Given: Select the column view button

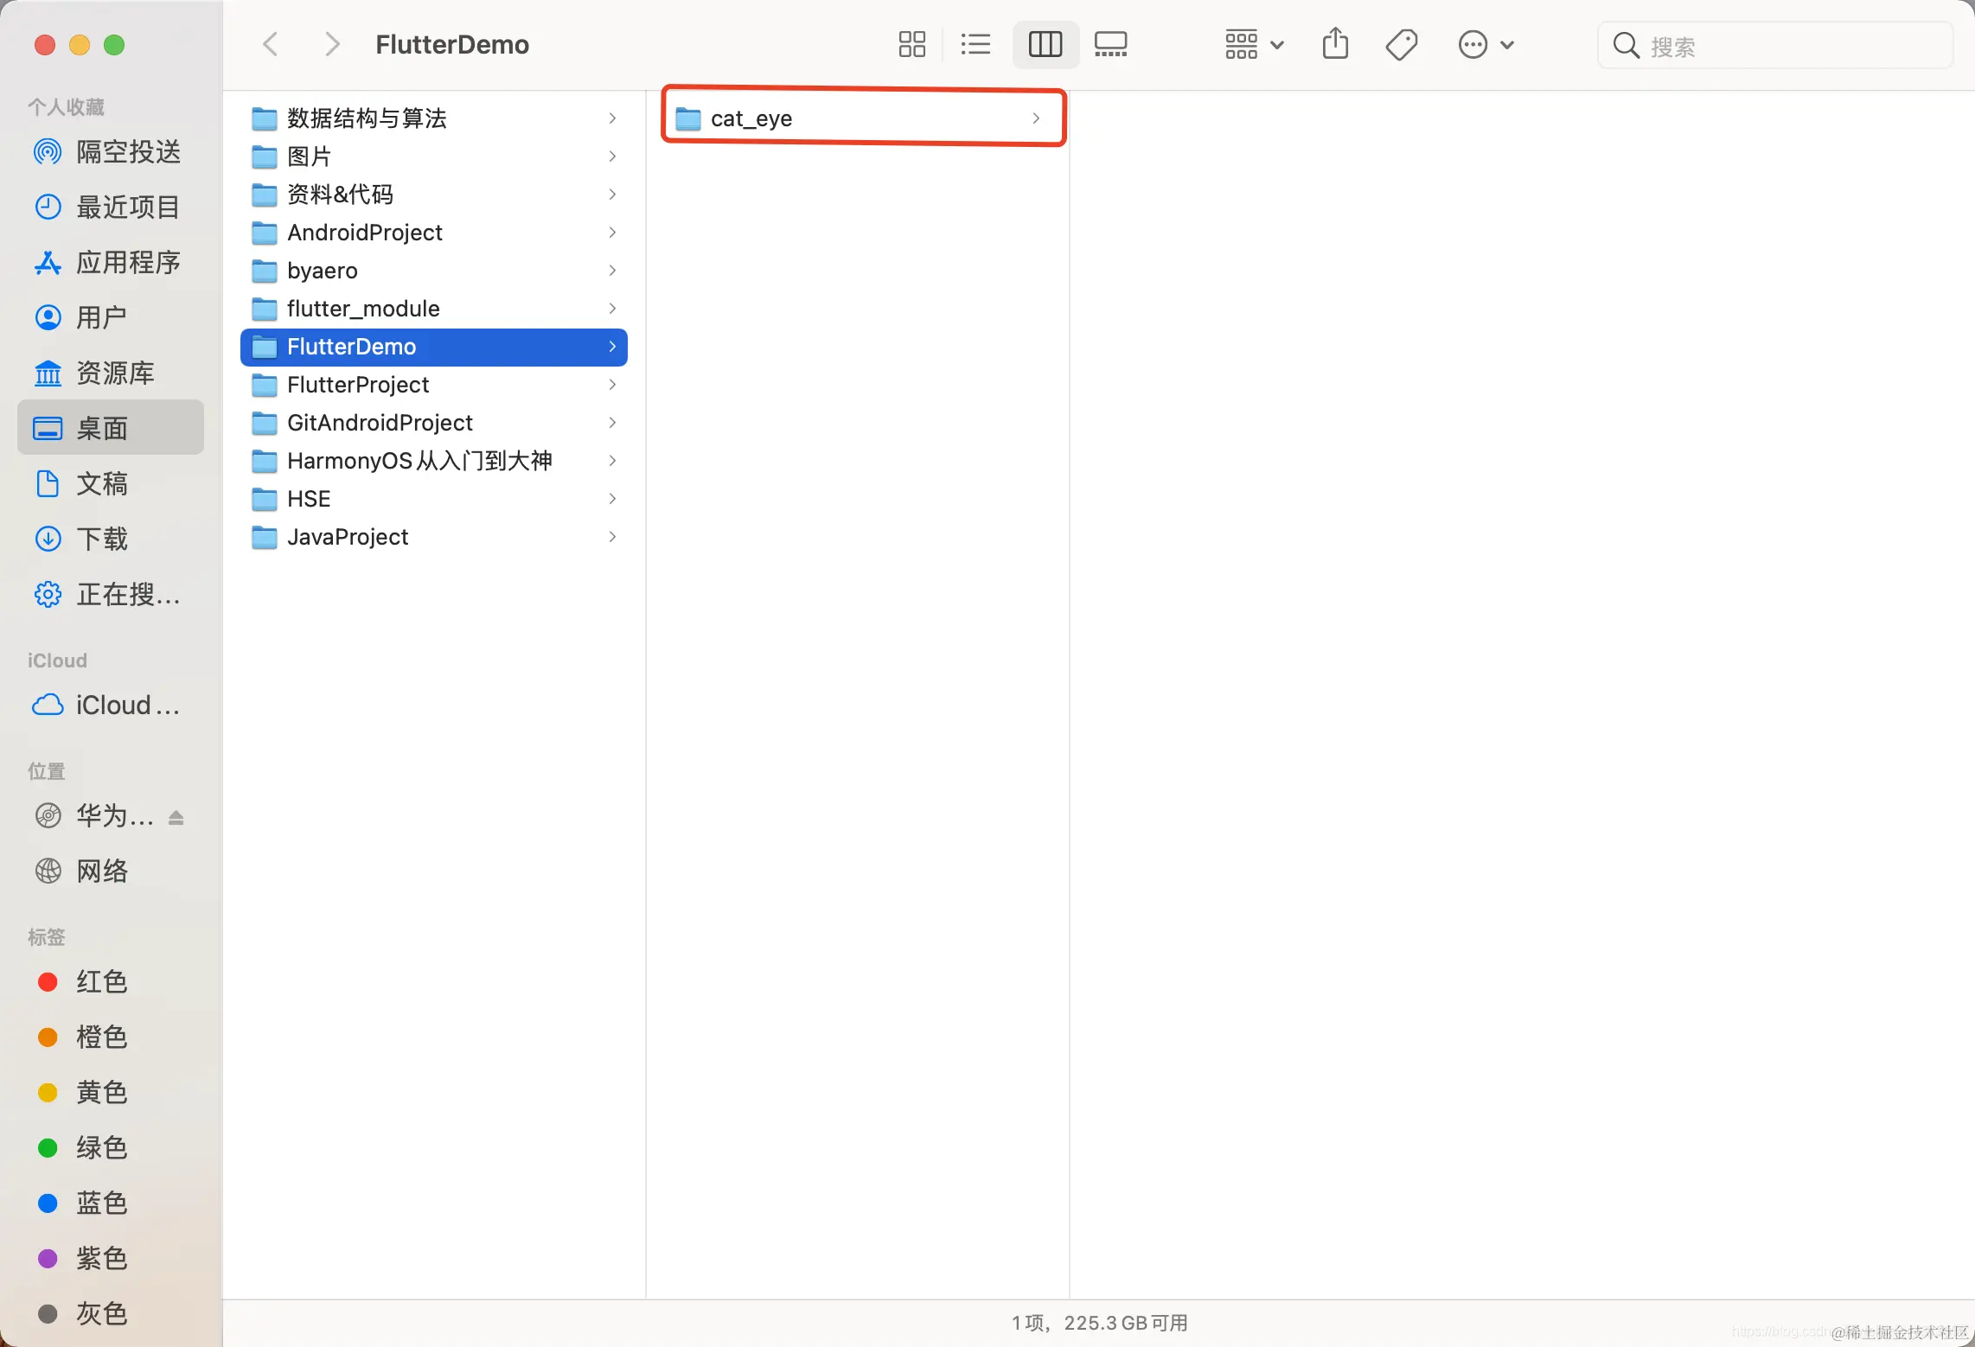Looking at the screenshot, I should (x=1045, y=44).
